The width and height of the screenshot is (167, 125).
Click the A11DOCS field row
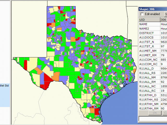coord(149,37)
